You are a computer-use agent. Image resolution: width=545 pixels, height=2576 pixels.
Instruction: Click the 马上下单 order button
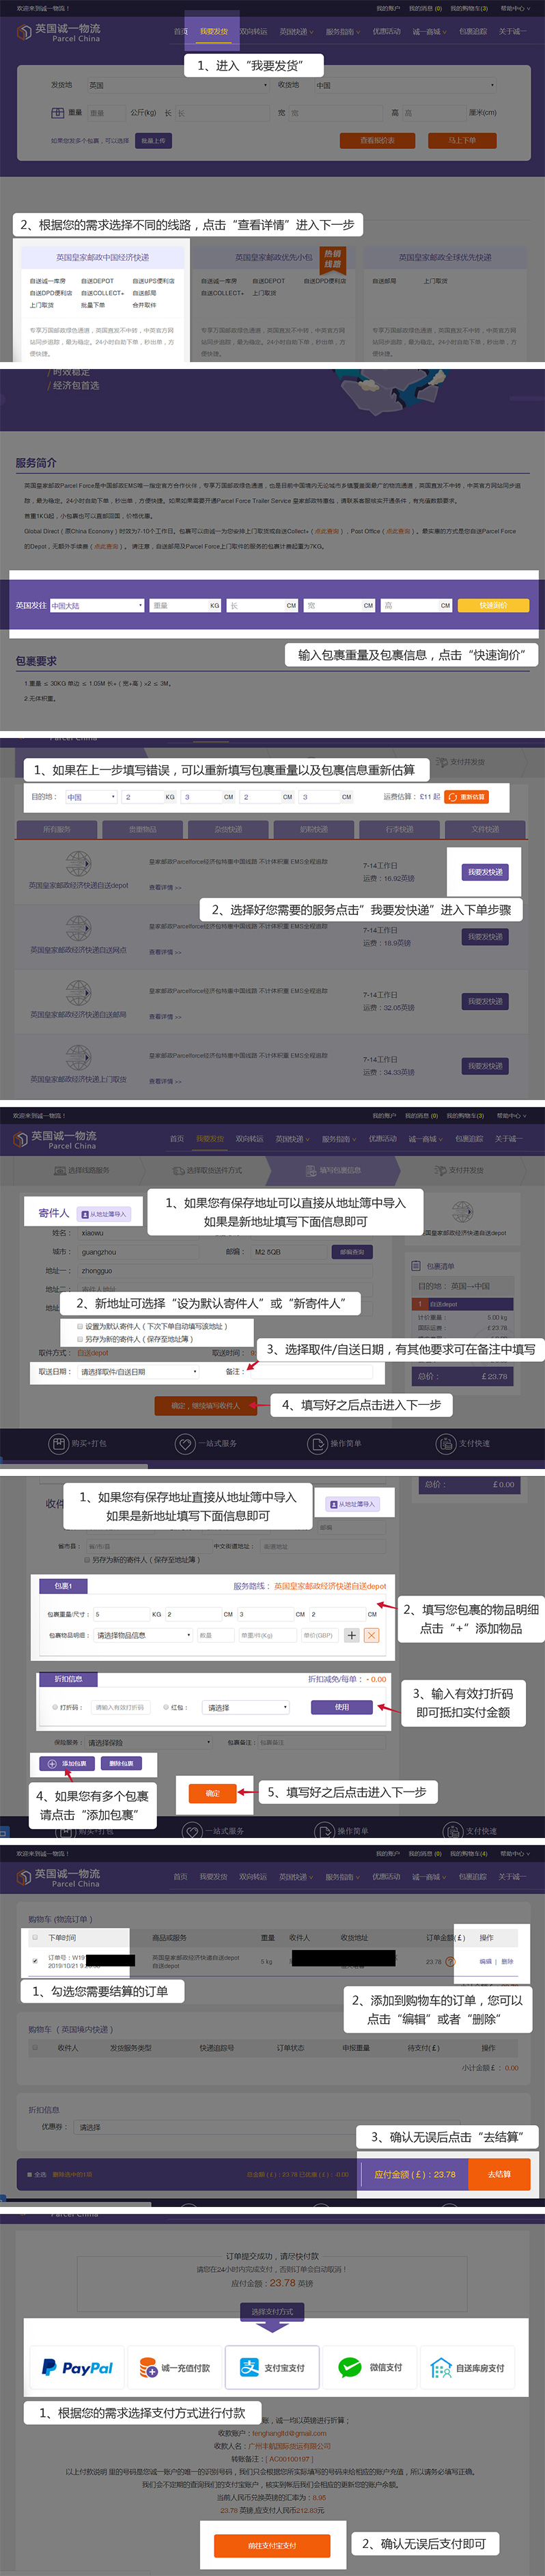click(x=462, y=141)
